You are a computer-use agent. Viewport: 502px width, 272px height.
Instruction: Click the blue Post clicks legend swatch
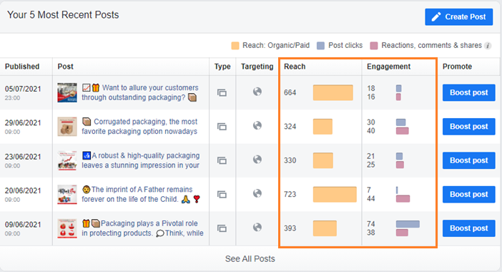click(320, 46)
